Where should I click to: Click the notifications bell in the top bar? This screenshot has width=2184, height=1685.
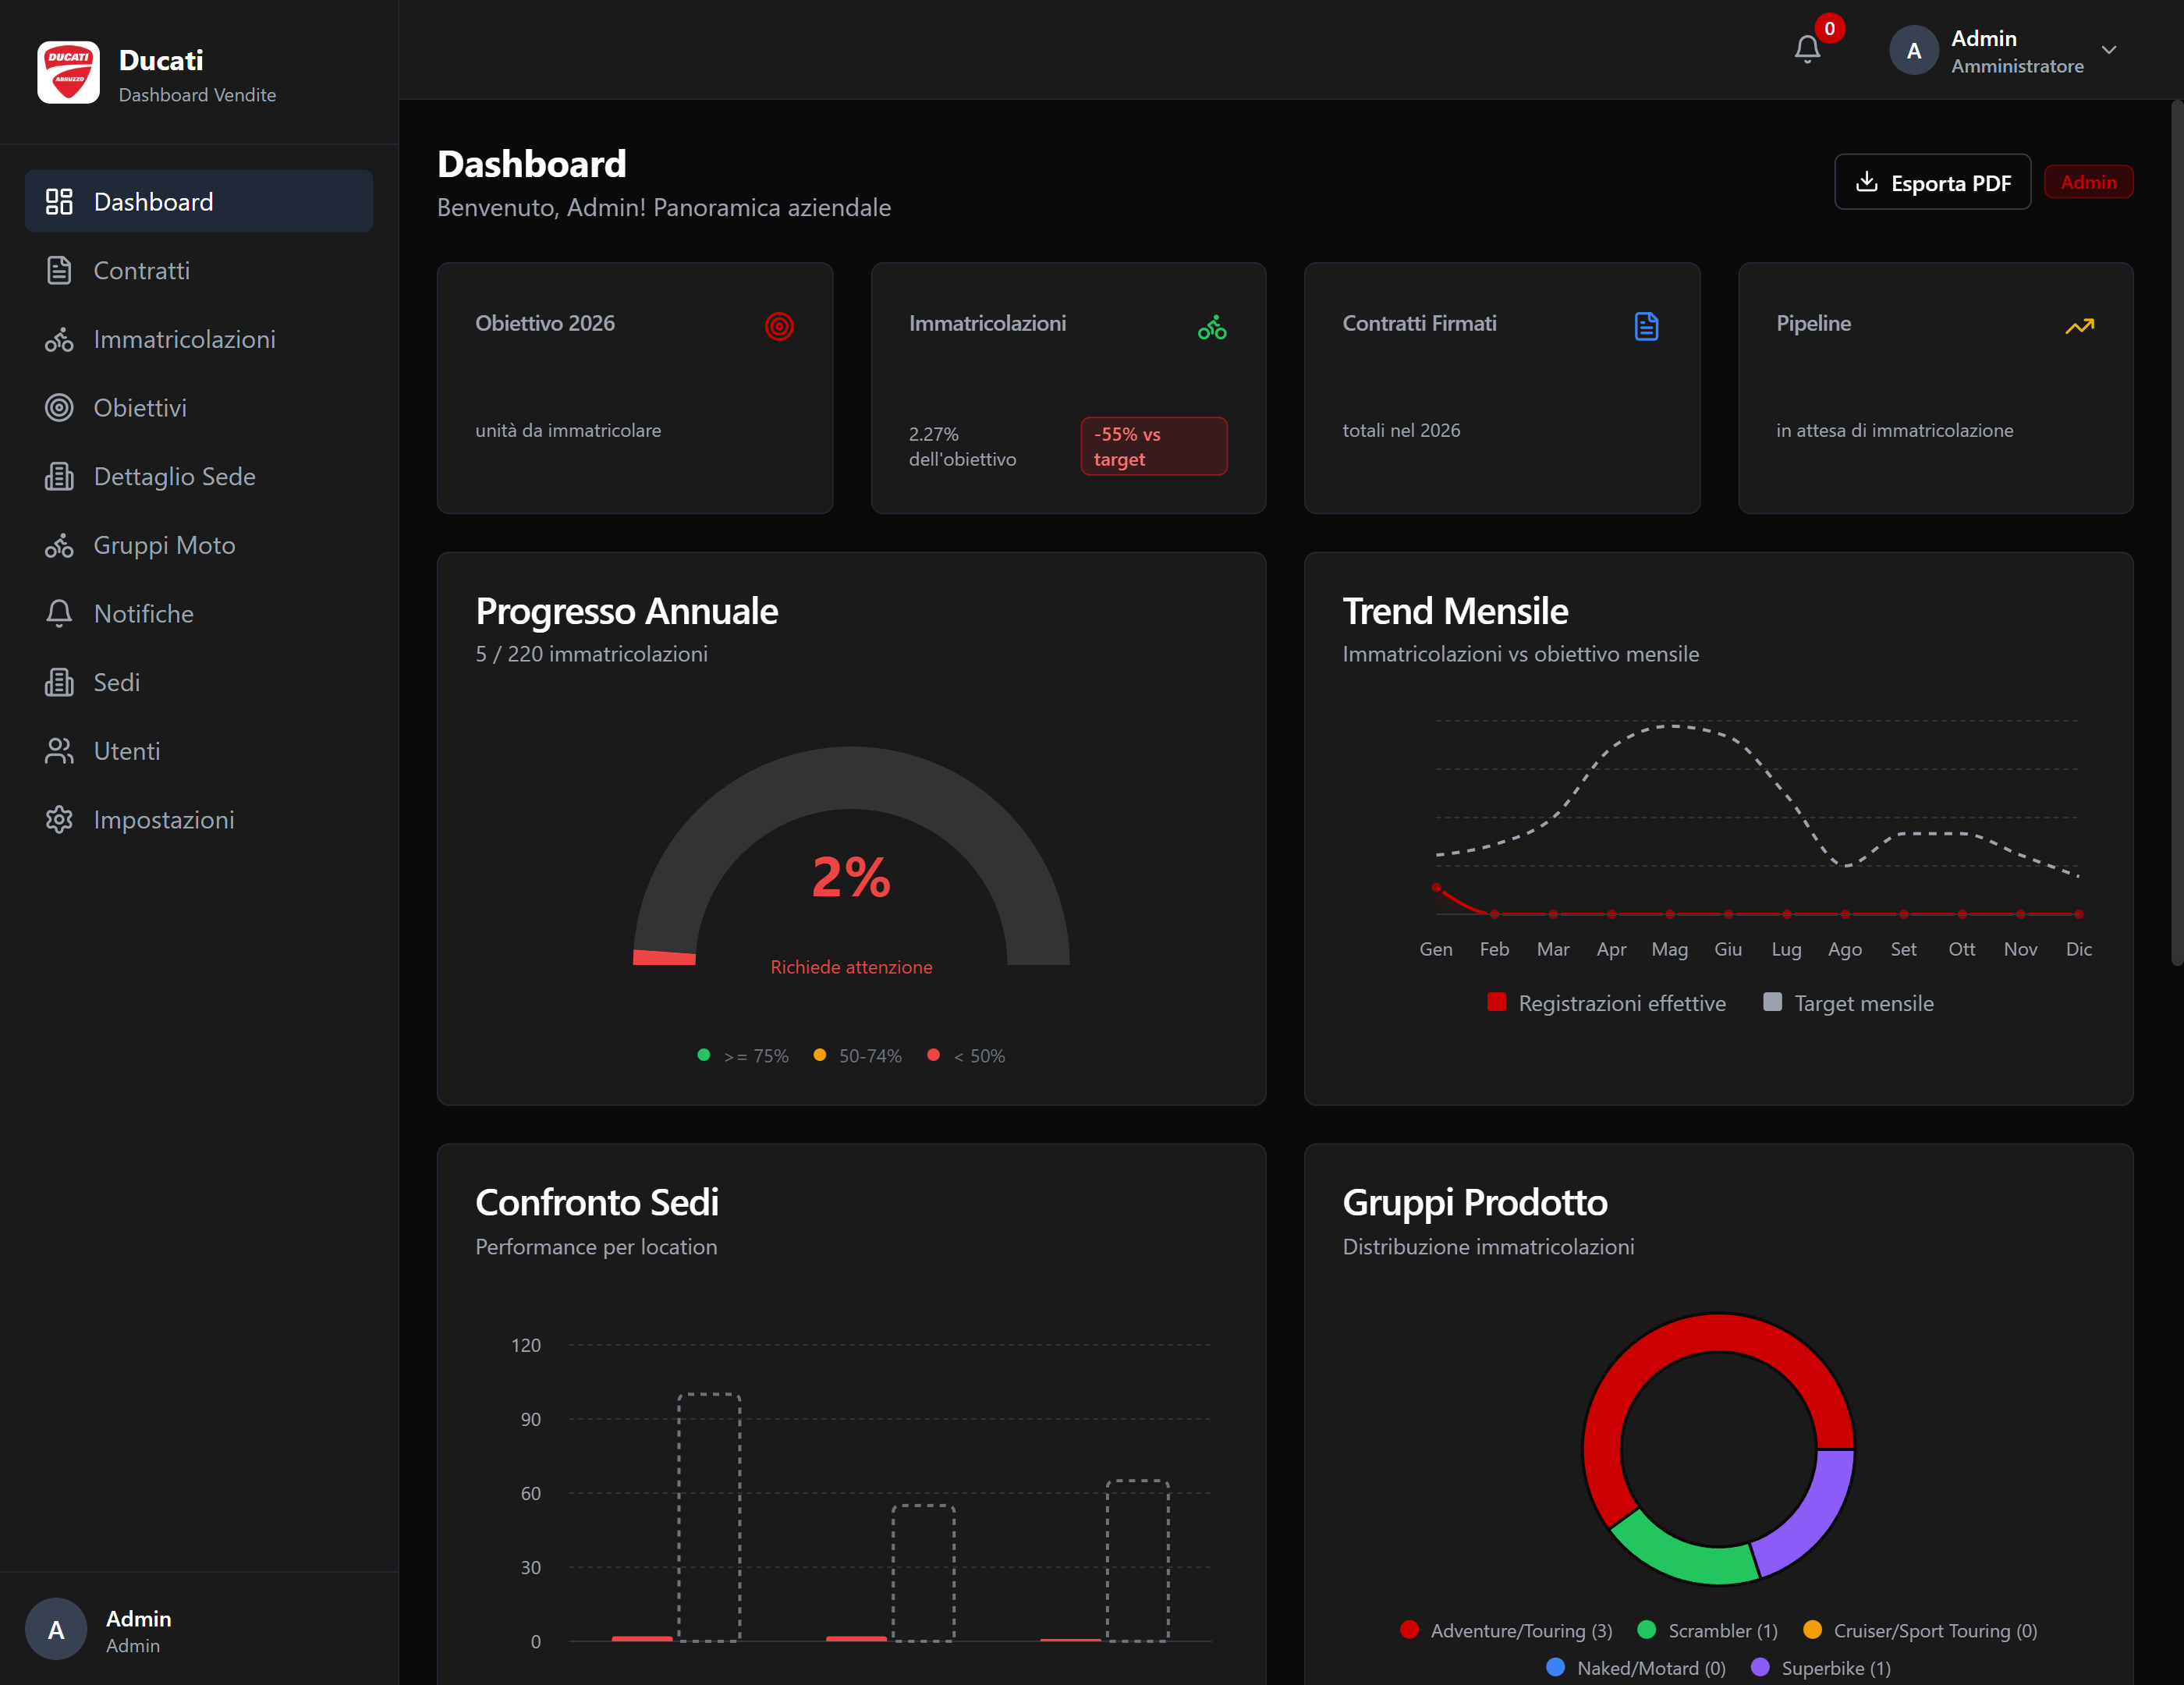1806,48
